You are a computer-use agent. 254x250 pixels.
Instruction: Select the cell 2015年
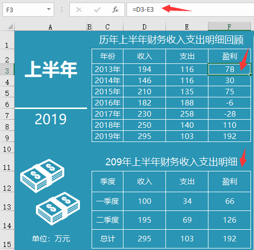click(108, 92)
